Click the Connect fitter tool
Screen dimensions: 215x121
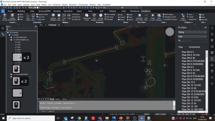pos(122,17)
